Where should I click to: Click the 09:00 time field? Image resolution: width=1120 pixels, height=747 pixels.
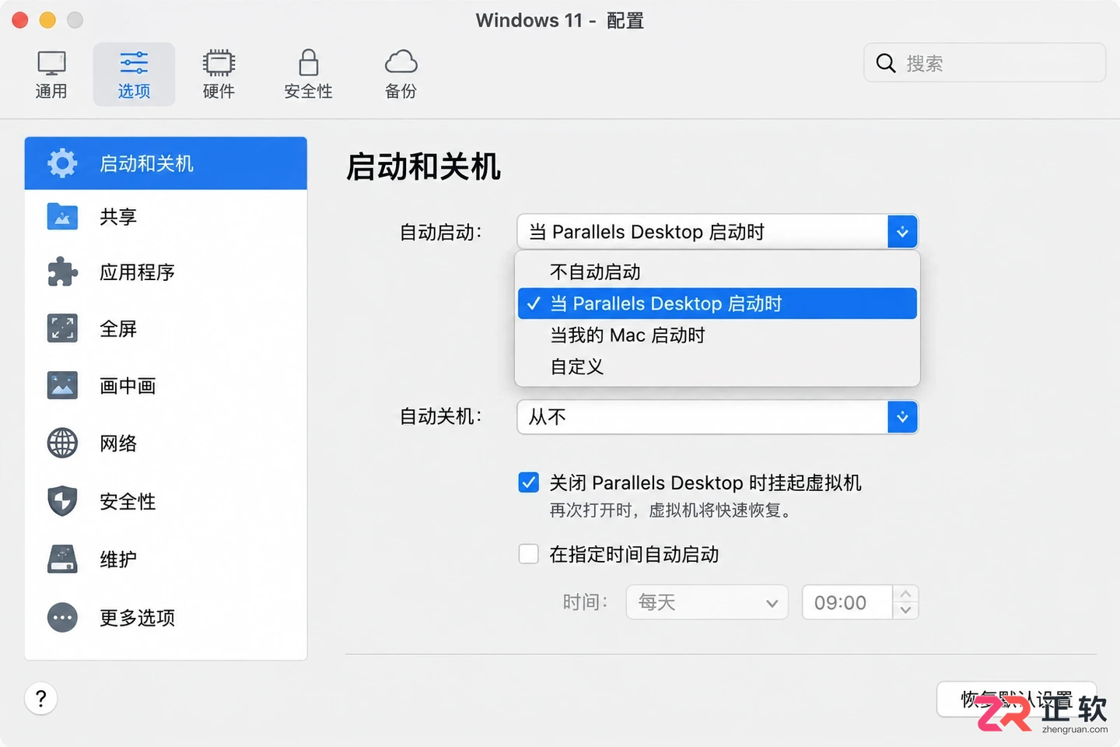click(848, 602)
